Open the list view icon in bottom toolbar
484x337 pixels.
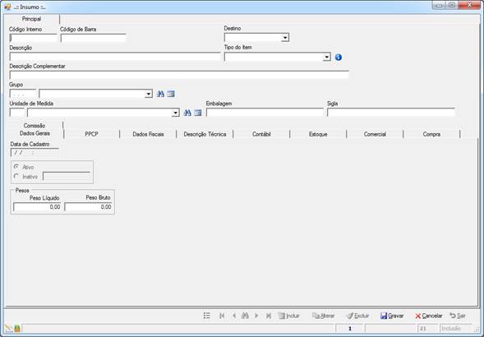point(207,316)
